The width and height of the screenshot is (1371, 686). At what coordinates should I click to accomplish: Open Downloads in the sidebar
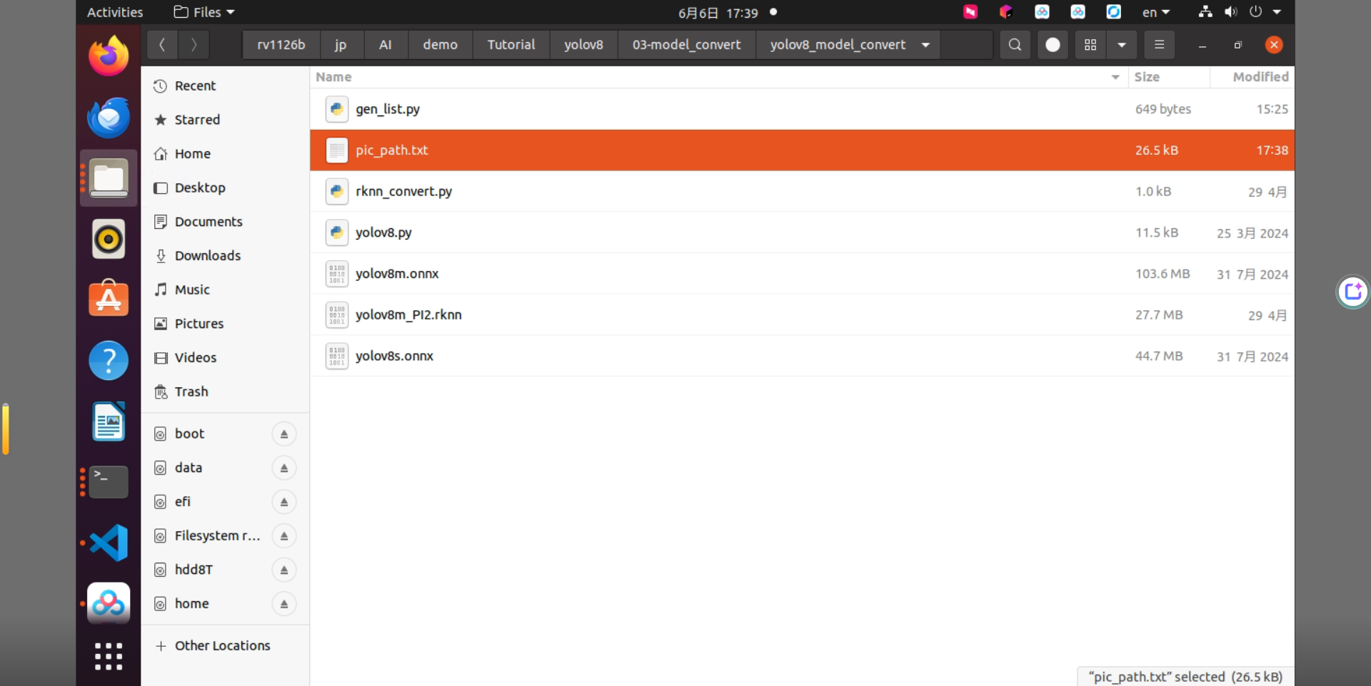click(x=208, y=256)
